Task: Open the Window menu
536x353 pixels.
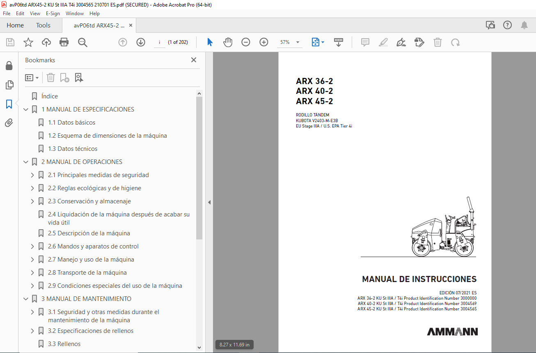Action: click(75, 14)
